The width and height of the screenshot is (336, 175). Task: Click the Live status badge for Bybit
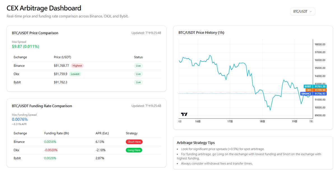click(138, 82)
